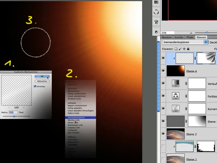Hide the Ebene 3 gray layer
This screenshot has height=163, width=217.
[163, 121]
